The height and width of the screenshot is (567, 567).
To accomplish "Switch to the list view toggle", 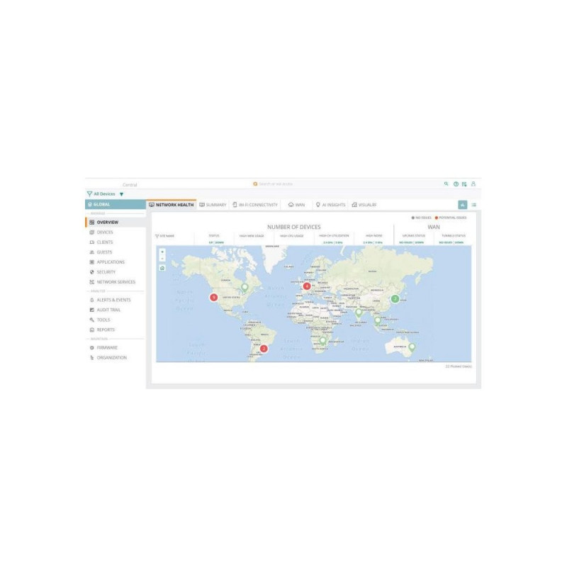I will pyautogui.click(x=474, y=205).
